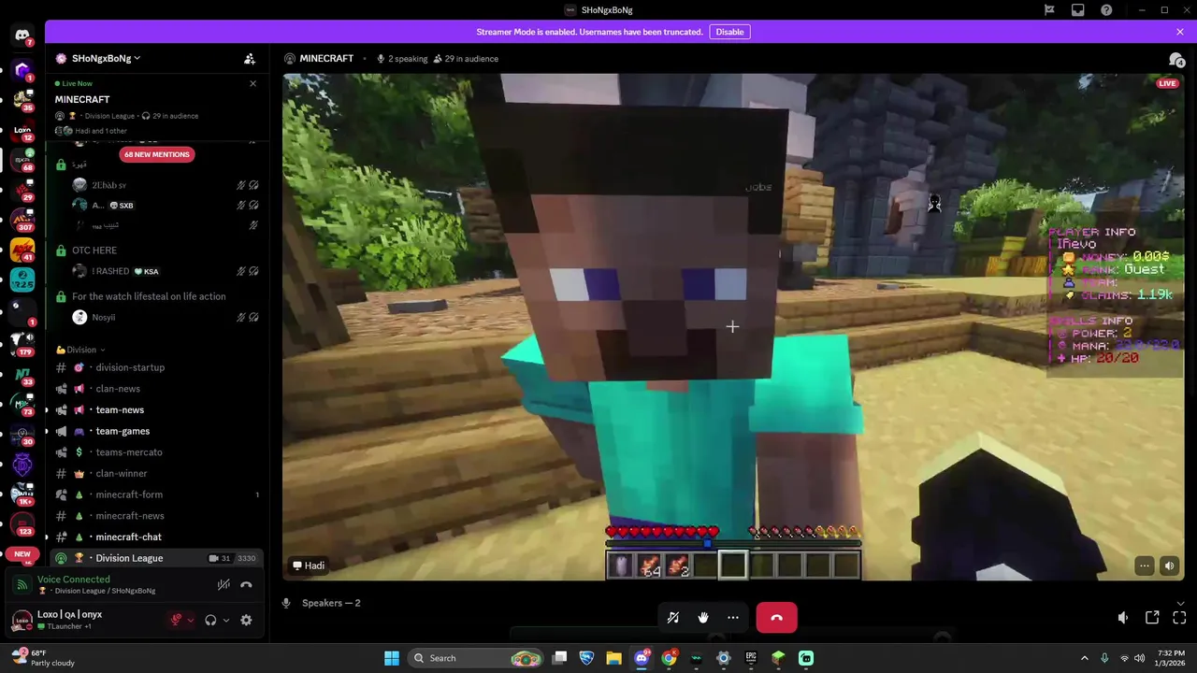Open File Explorer from the taskbar
Image resolution: width=1197 pixels, height=673 pixels.
pos(613,658)
